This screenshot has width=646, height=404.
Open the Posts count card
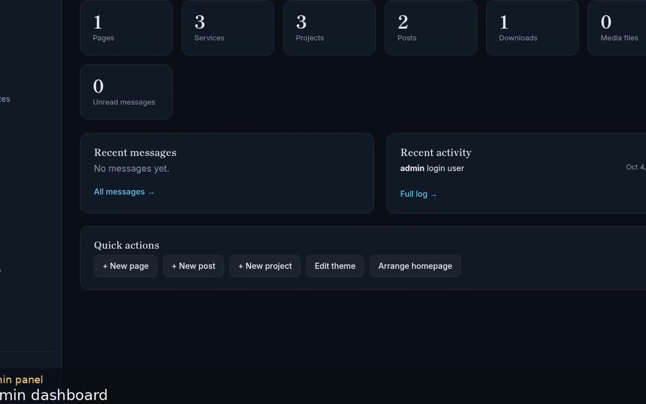(x=431, y=27)
